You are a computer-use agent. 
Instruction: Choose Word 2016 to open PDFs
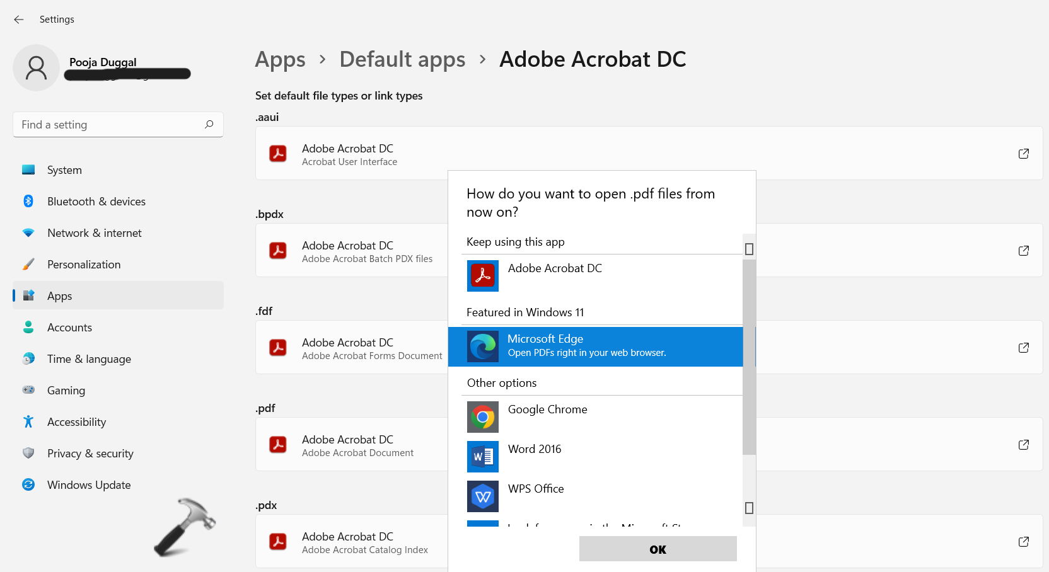[x=534, y=450]
